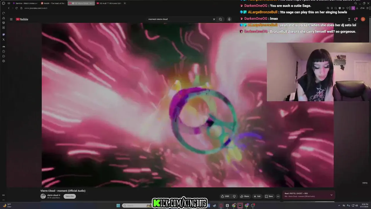Open the tab islands/workspaces icon
The width and height of the screenshot is (371, 209).
[9, 3]
